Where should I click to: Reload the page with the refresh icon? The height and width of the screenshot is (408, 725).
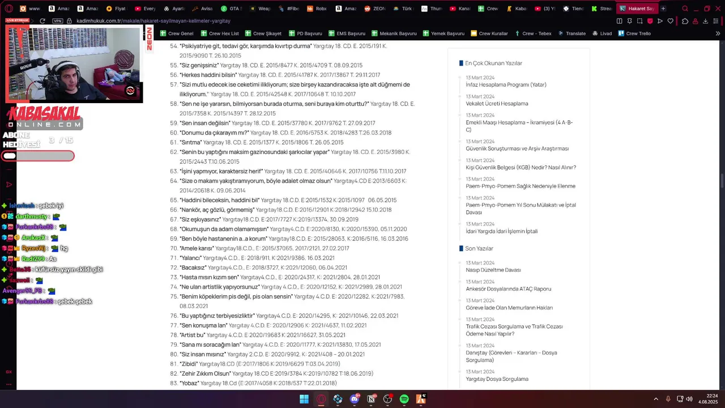click(42, 21)
